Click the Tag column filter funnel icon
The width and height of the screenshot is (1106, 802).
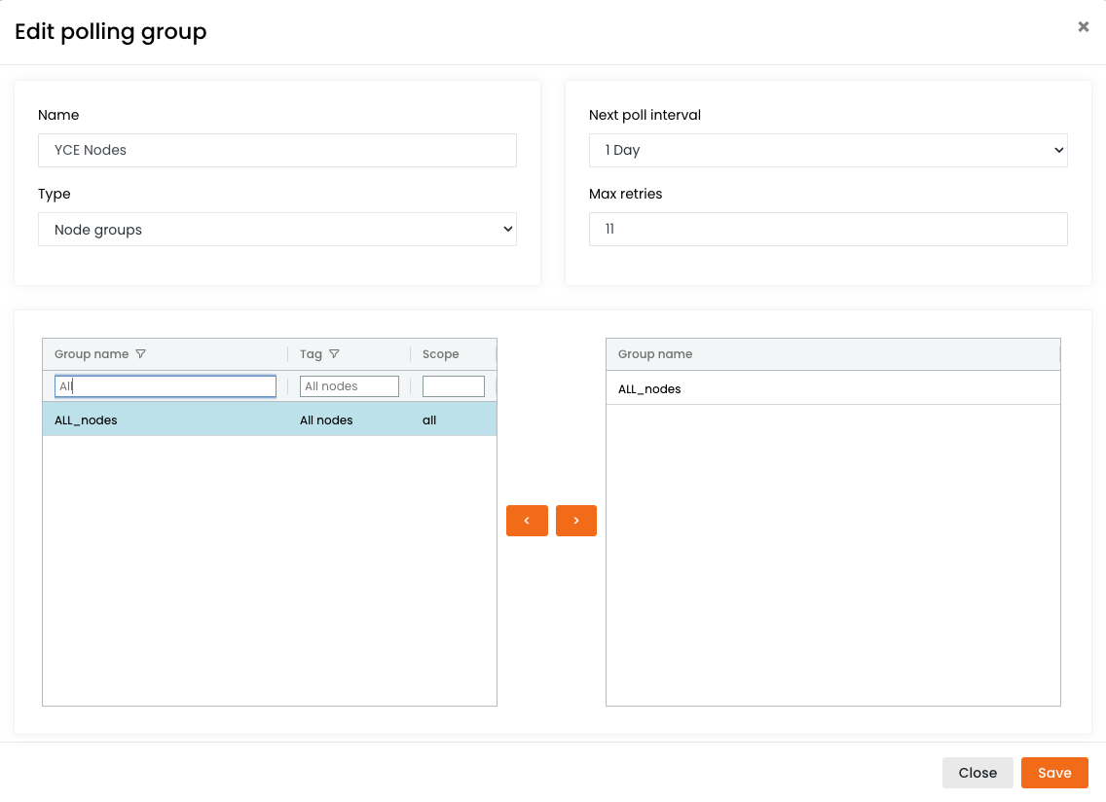pyautogui.click(x=334, y=354)
